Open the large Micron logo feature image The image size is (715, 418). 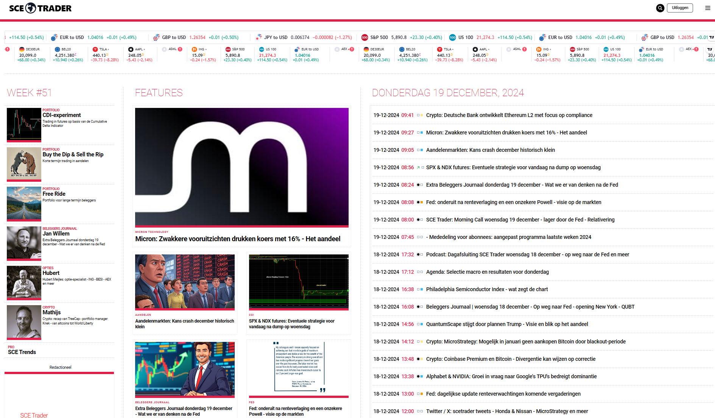pyautogui.click(x=242, y=167)
